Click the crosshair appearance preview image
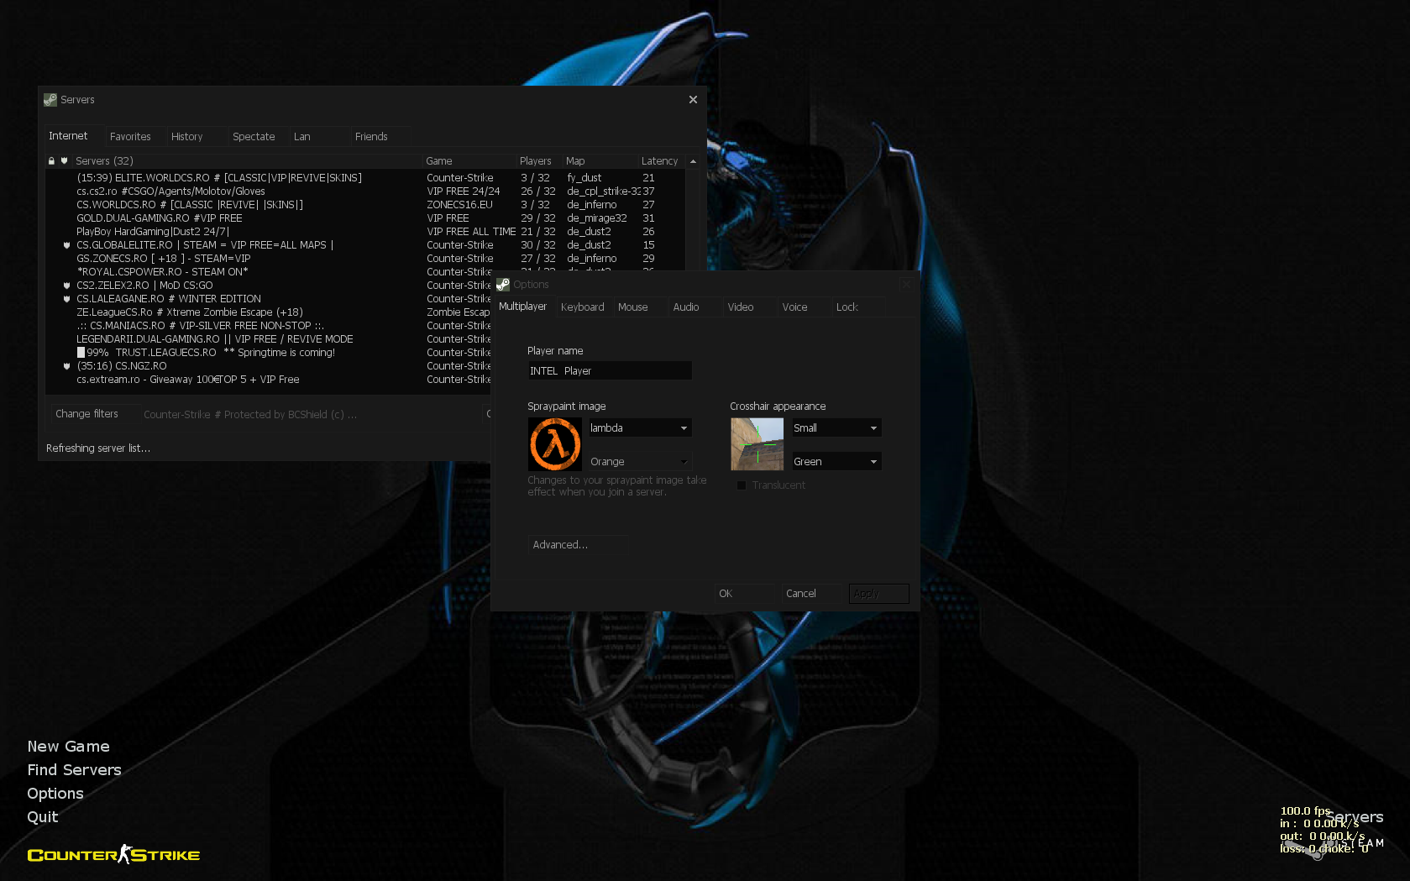Viewport: 1410px width, 881px height. click(x=757, y=444)
